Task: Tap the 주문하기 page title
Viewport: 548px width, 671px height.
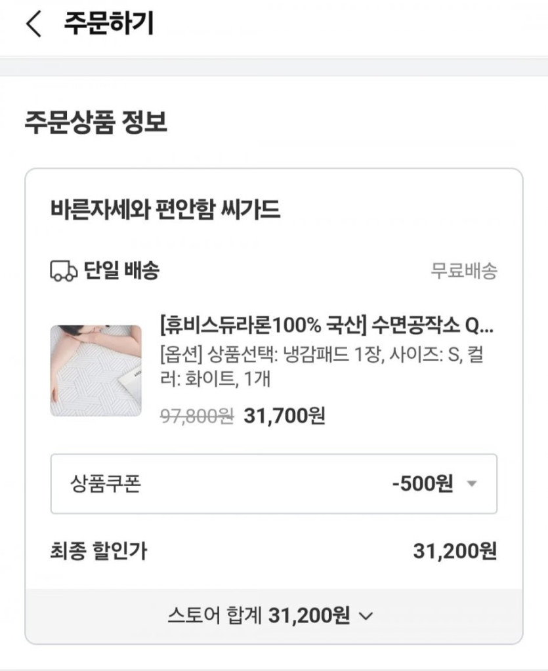Action: coord(108,24)
